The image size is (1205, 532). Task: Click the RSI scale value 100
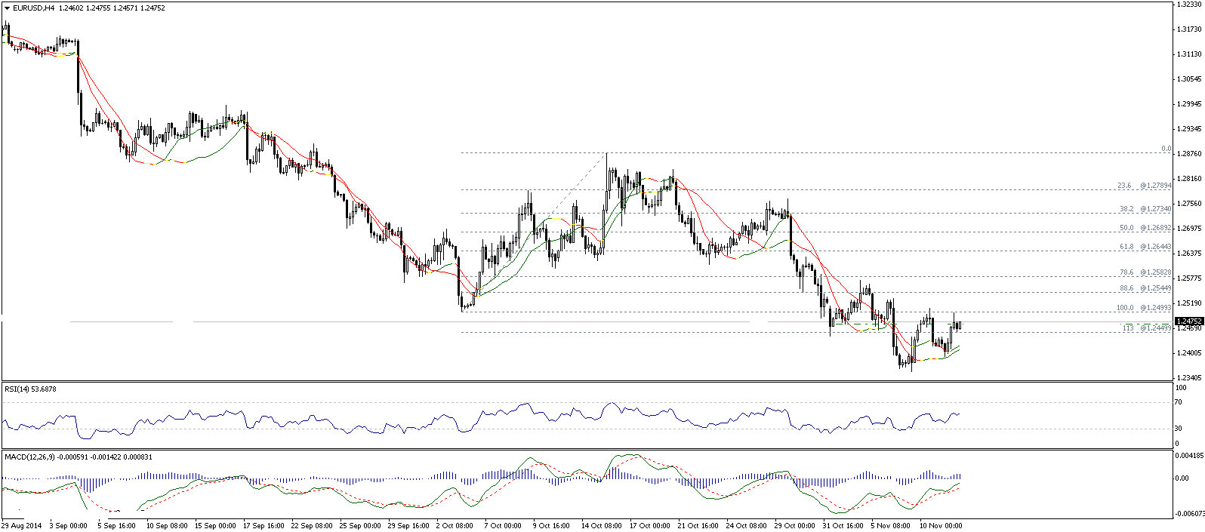(x=1182, y=388)
